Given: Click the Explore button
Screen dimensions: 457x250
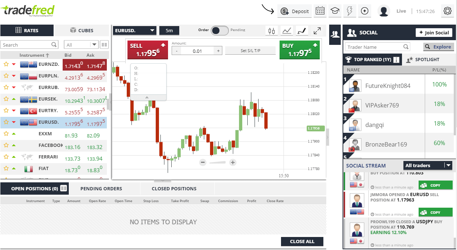Looking at the screenshot, I should pyautogui.click(x=439, y=47).
